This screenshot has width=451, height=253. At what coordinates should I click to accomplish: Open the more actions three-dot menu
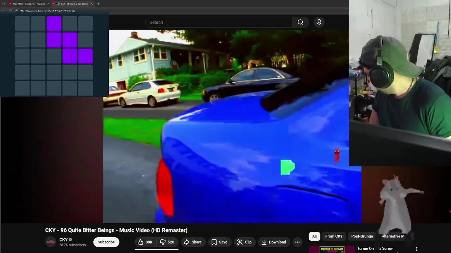point(297,242)
